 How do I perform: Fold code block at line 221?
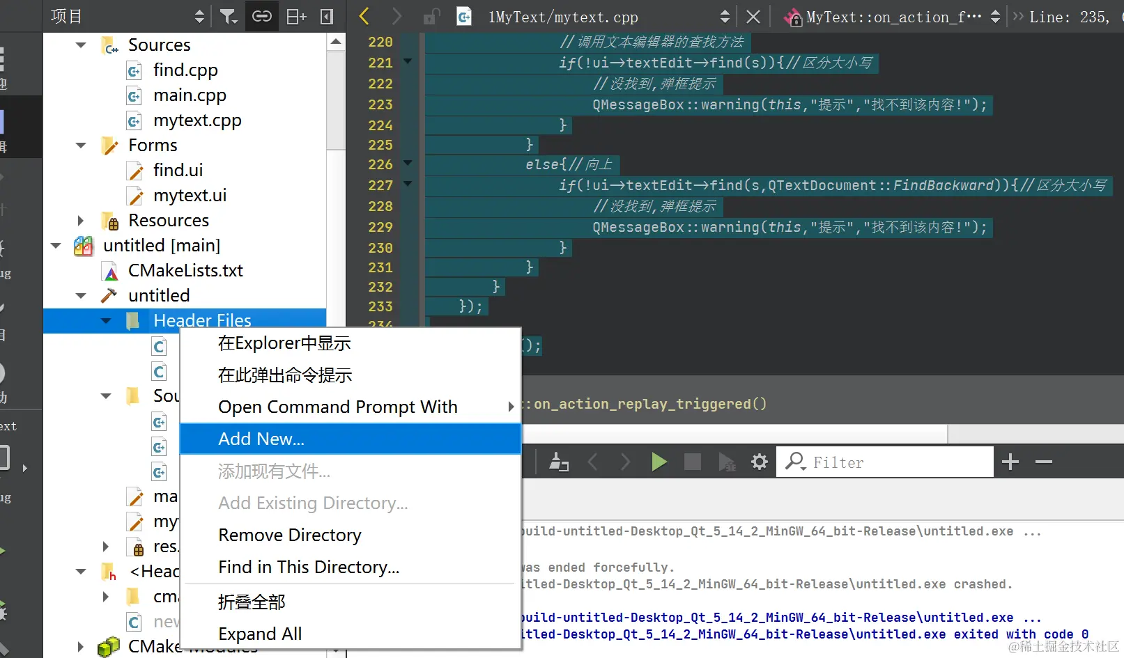[x=408, y=61]
